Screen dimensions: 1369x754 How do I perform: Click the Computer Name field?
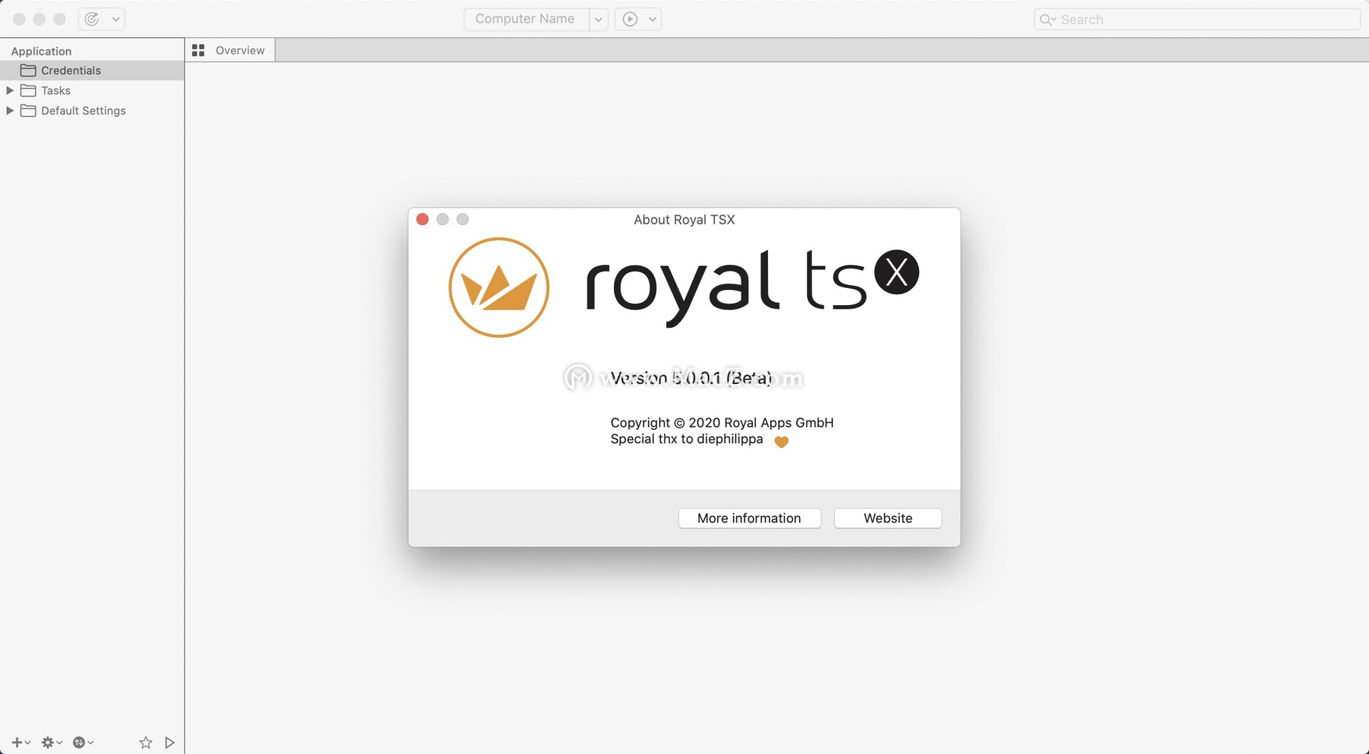pyautogui.click(x=526, y=19)
